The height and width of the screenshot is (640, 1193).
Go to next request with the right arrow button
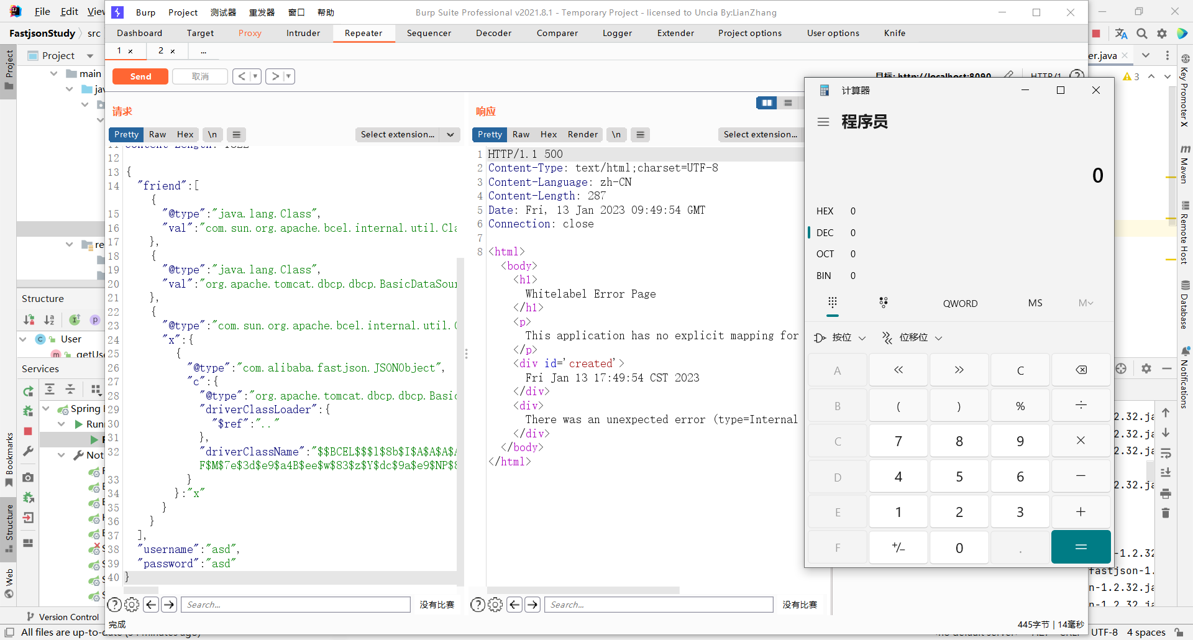tap(275, 76)
